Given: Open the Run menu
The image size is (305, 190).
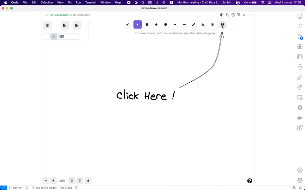Looking at the screenshot, I should click(78, 2).
